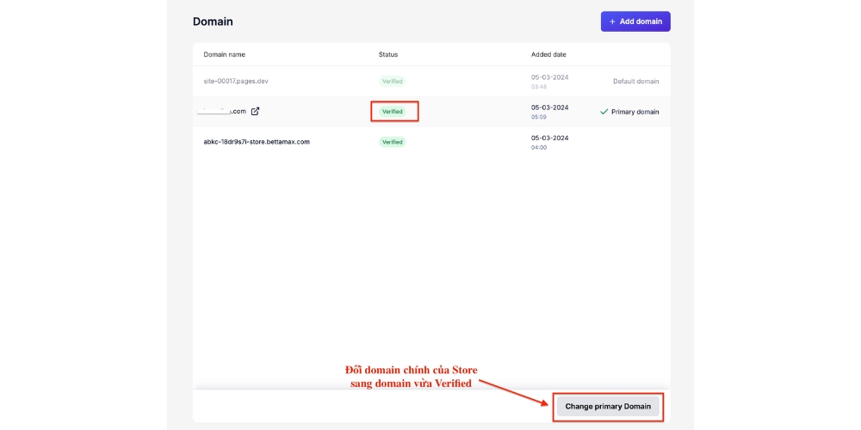Select the Added date column header

point(548,54)
